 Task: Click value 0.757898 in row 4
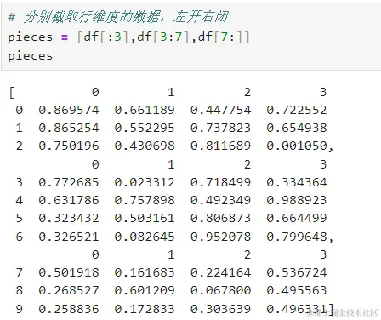(145, 200)
